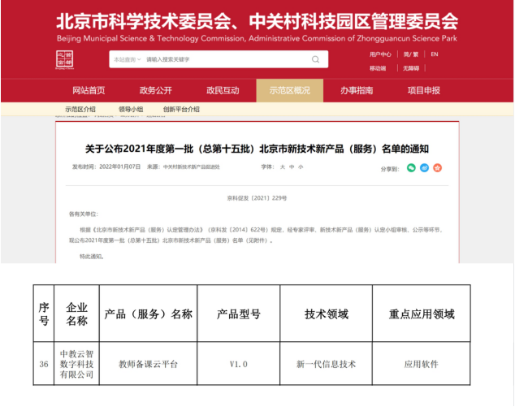Switch language to EN

pyautogui.click(x=435, y=54)
